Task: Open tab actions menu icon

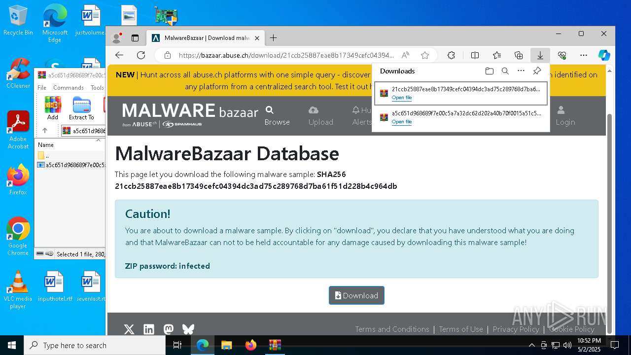Action: click(135, 38)
